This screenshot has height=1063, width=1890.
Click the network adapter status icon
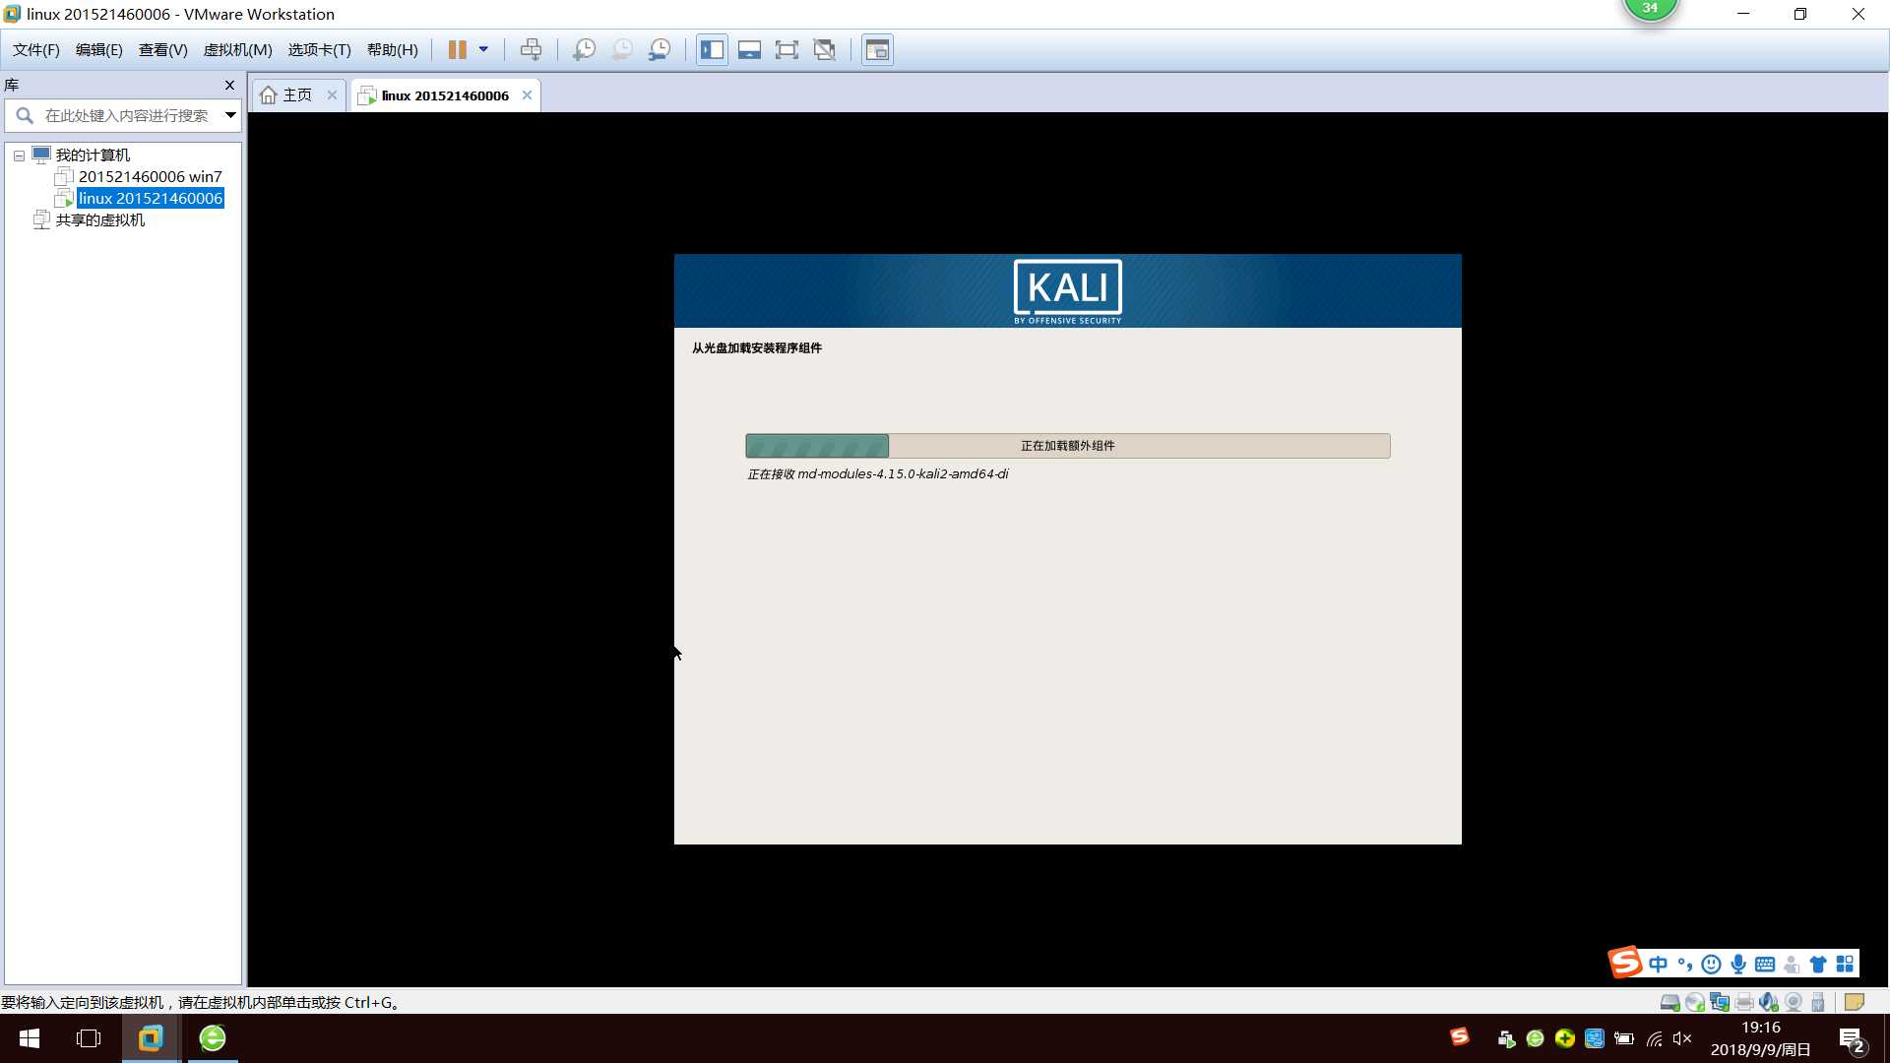tap(1720, 1003)
